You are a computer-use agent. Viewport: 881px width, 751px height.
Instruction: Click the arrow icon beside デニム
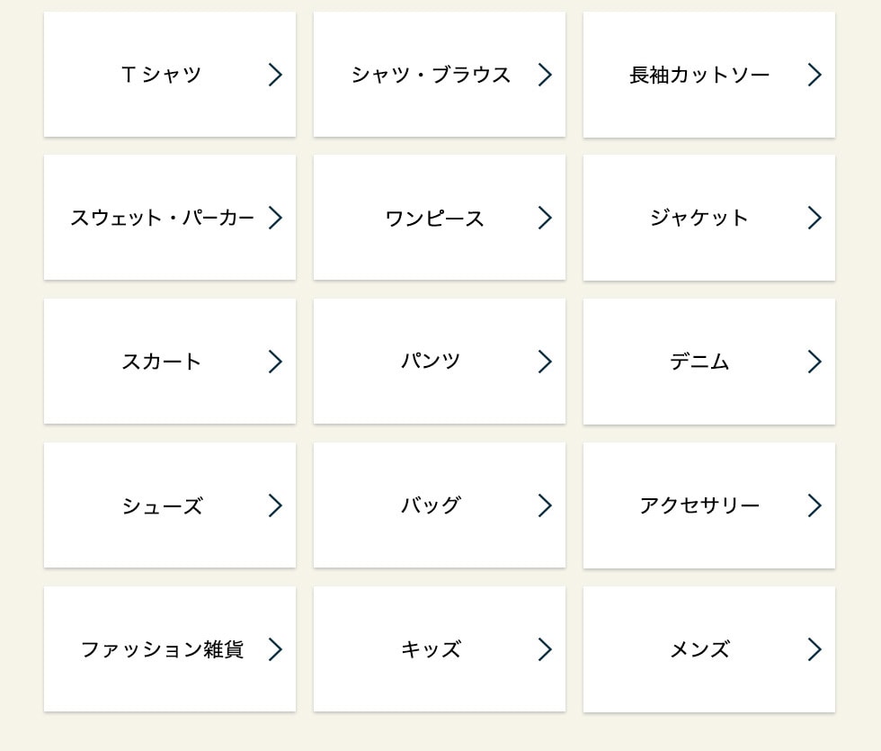(x=814, y=362)
